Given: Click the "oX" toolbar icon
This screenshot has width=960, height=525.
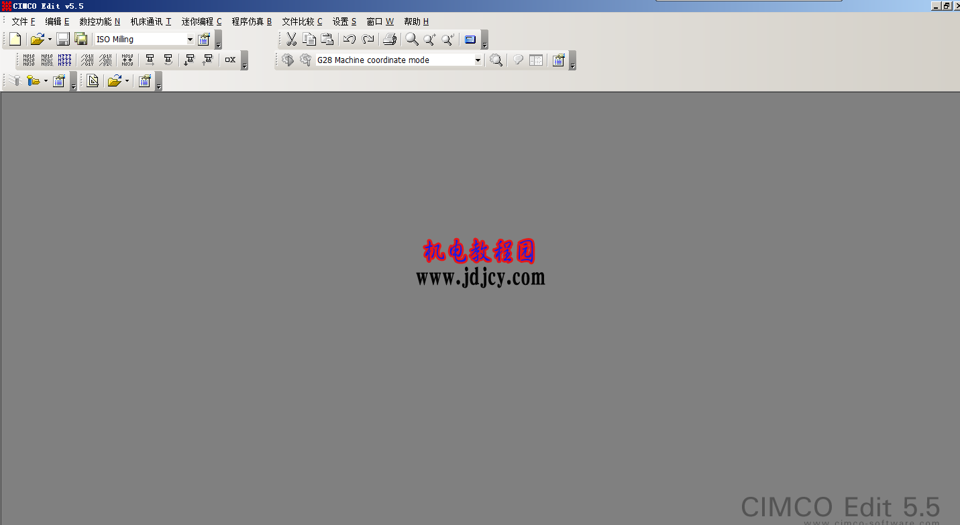Looking at the screenshot, I should coord(230,60).
